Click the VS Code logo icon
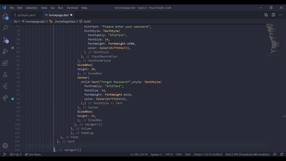This screenshot has width=286, height=161. tap(4, 8)
